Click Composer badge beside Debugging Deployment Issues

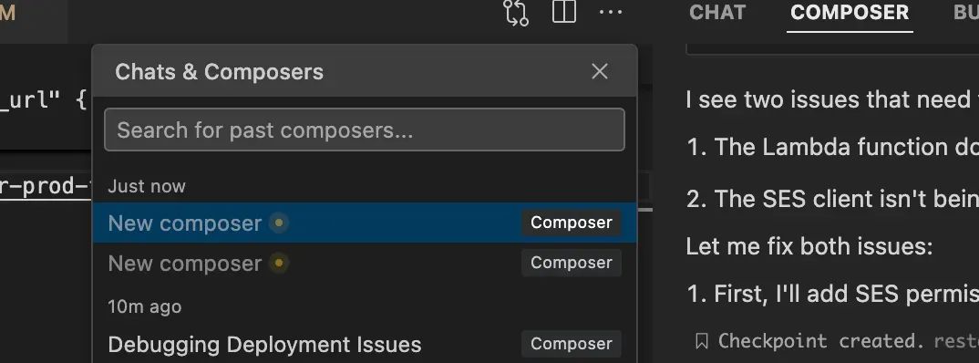tap(572, 344)
